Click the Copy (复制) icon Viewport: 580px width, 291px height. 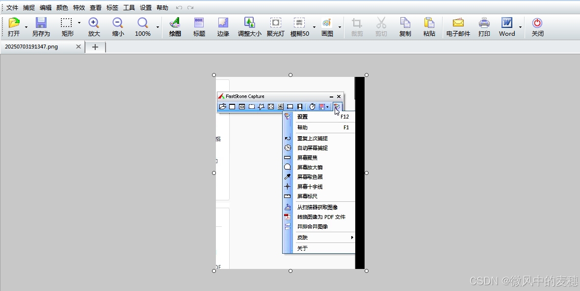coord(405,27)
